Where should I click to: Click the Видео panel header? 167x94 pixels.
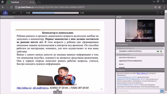point(140,17)
